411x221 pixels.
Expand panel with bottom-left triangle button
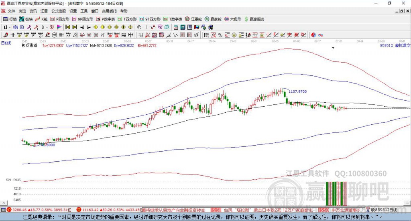pos(4,203)
